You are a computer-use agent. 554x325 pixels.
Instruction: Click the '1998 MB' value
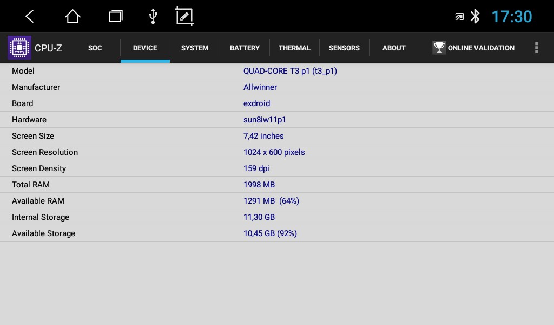pyautogui.click(x=259, y=185)
